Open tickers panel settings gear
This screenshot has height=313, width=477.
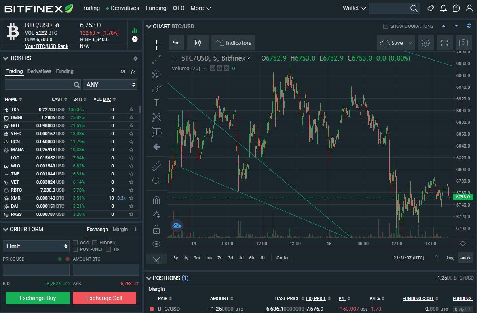click(136, 58)
